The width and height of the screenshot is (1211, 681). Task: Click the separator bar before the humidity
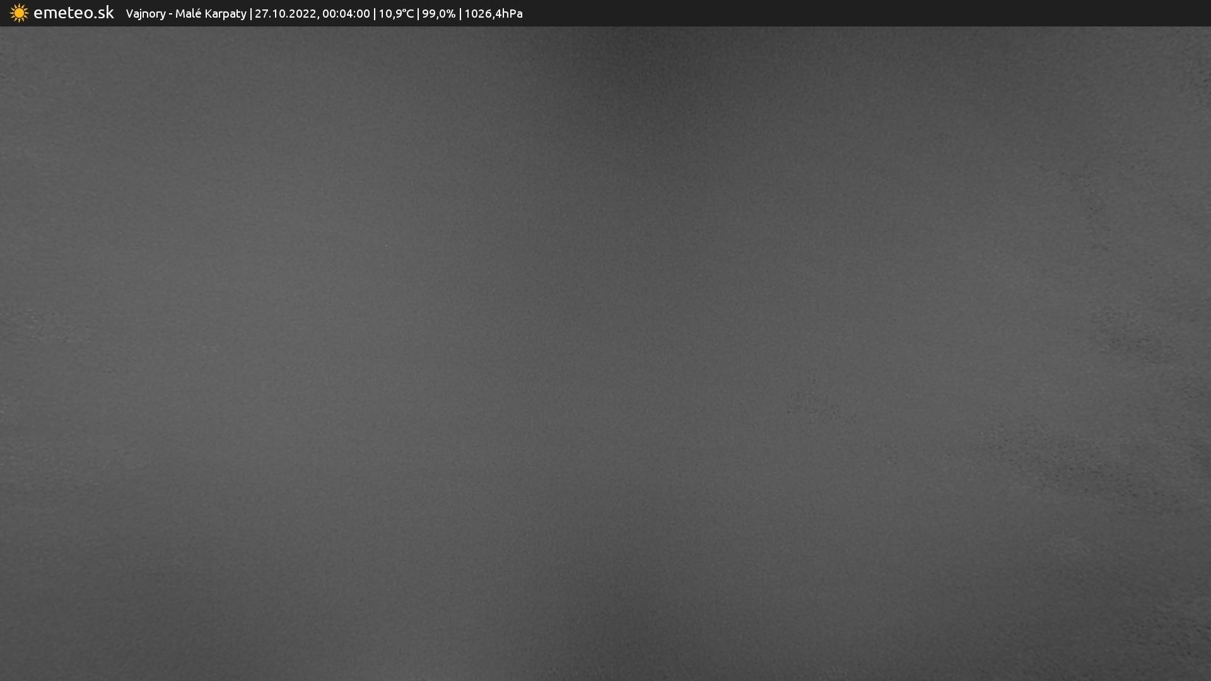point(418,14)
